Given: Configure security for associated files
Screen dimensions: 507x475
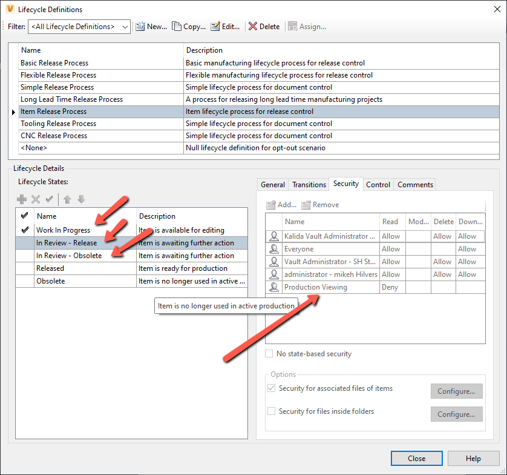Looking at the screenshot, I should [x=456, y=391].
